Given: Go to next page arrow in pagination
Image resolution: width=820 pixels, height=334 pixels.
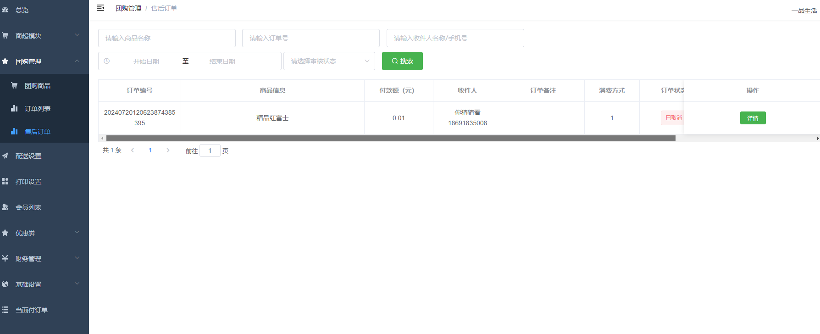Looking at the screenshot, I should (x=168, y=150).
